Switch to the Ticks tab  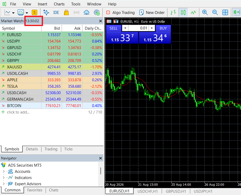pyautogui.click(x=68, y=149)
